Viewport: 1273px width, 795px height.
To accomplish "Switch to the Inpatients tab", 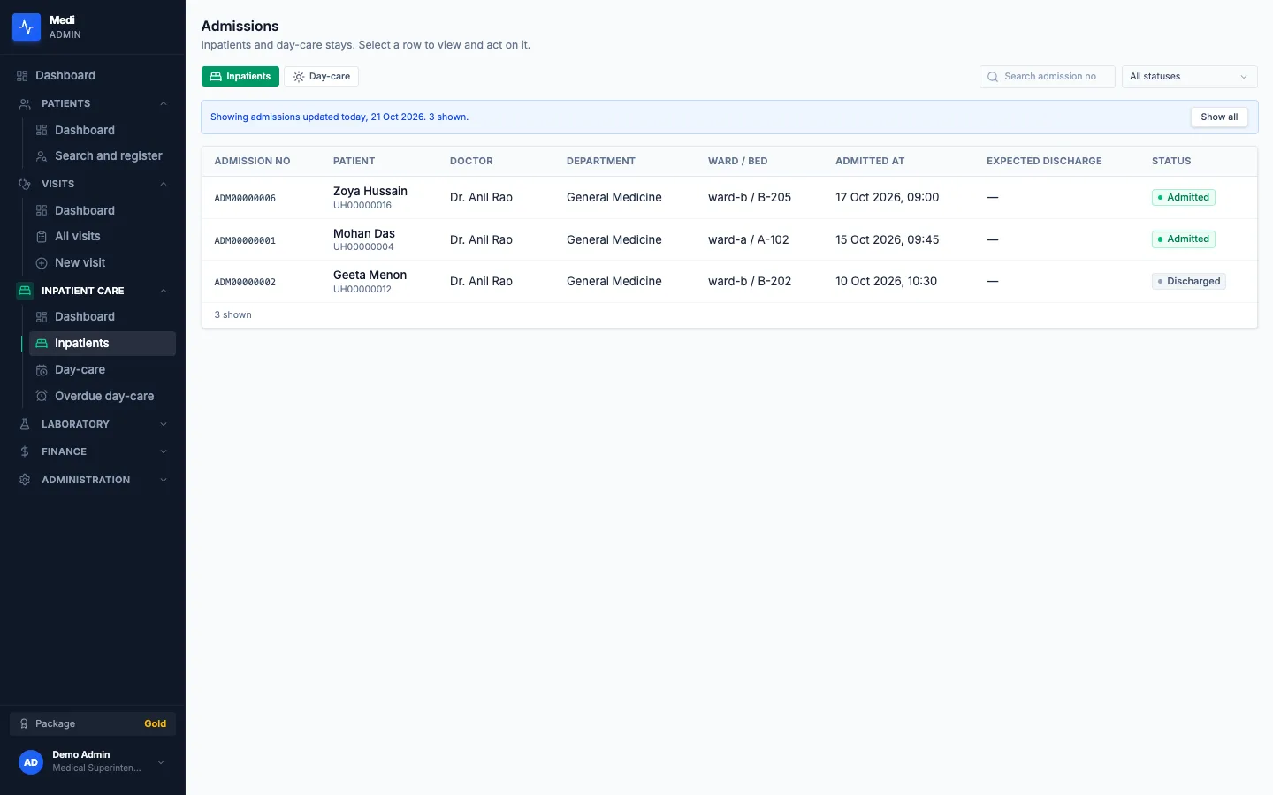I will coord(240,77).
